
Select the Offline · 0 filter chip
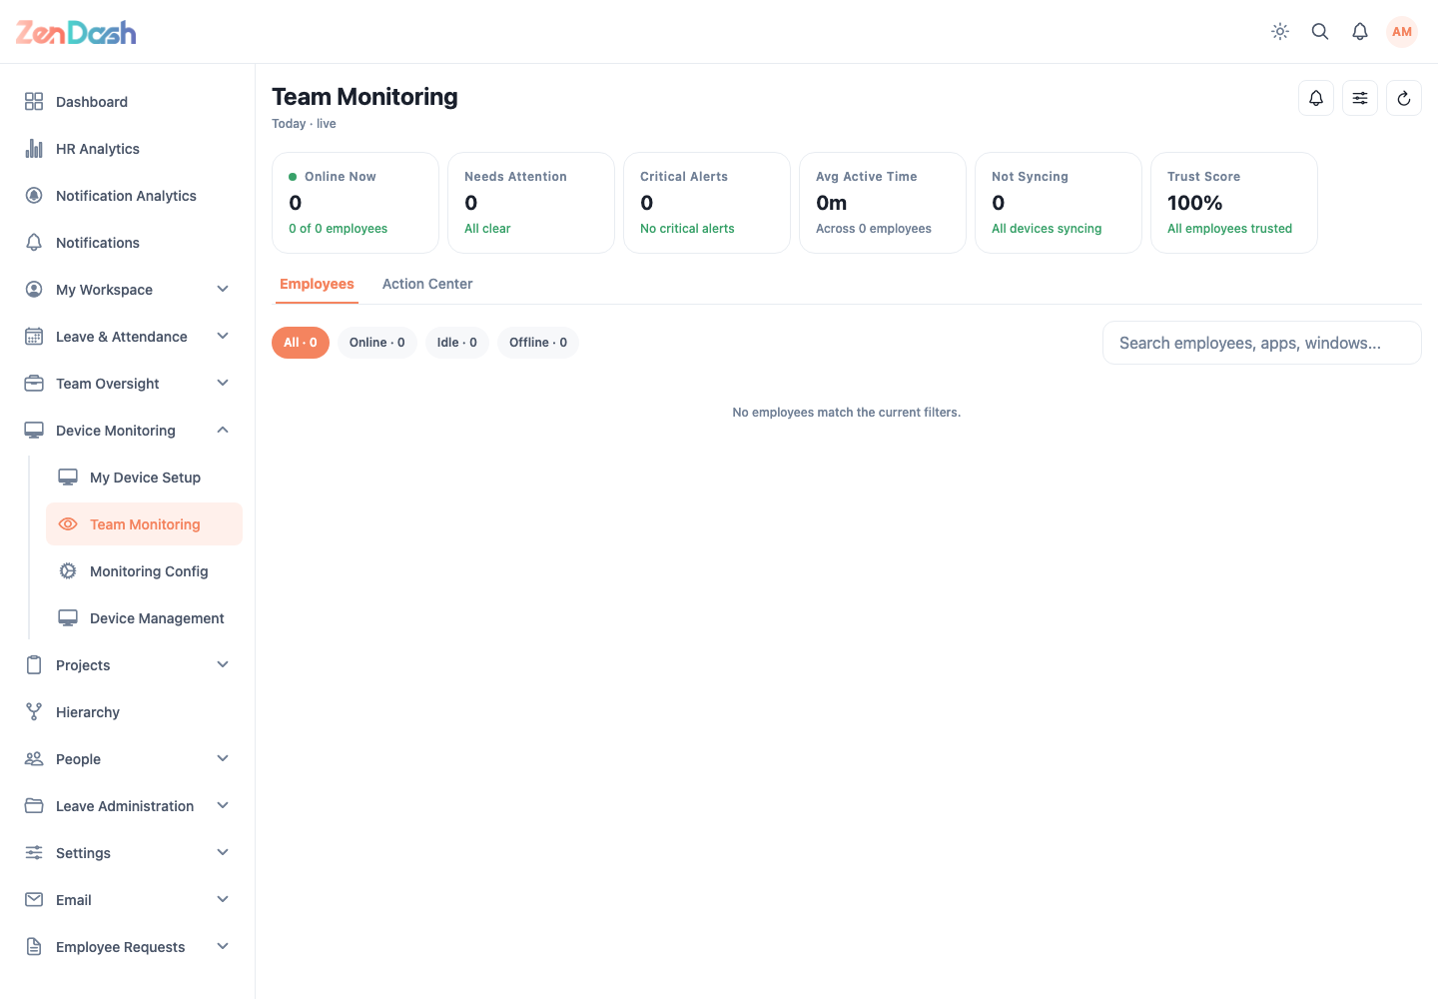(x=538, y=343)
